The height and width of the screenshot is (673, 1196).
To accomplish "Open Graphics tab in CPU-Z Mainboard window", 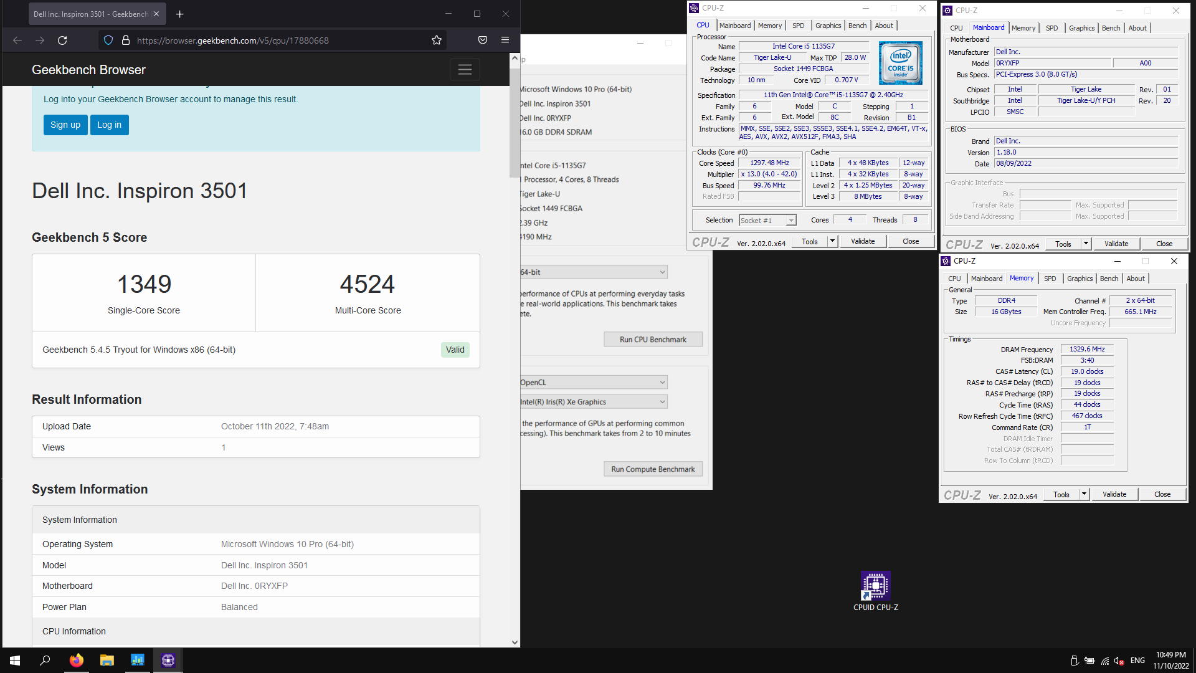I will pyautogui.click(x=1082, y=28).
